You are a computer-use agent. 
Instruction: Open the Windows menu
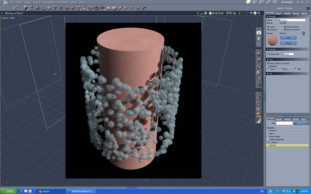click(x=63, y=2)
